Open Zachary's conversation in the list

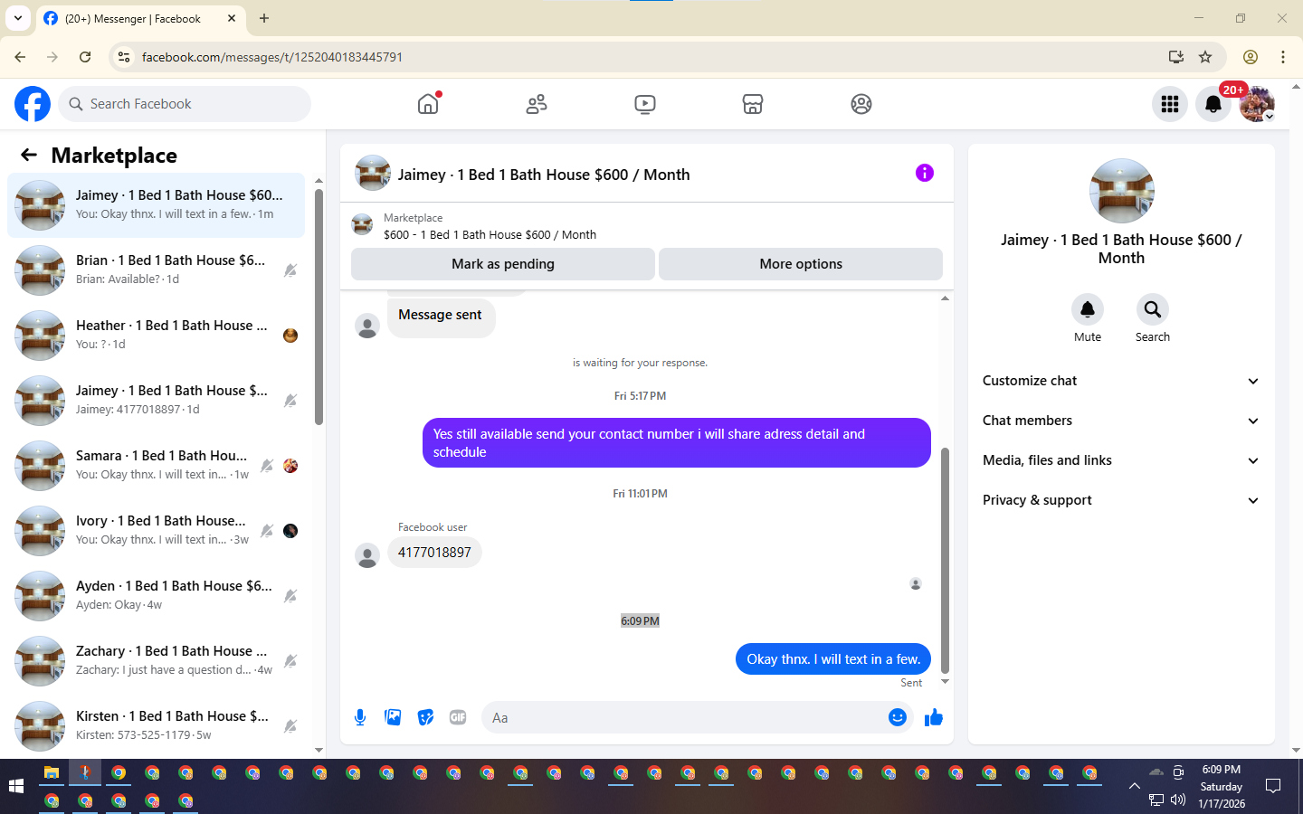click(x=156, y=661)
